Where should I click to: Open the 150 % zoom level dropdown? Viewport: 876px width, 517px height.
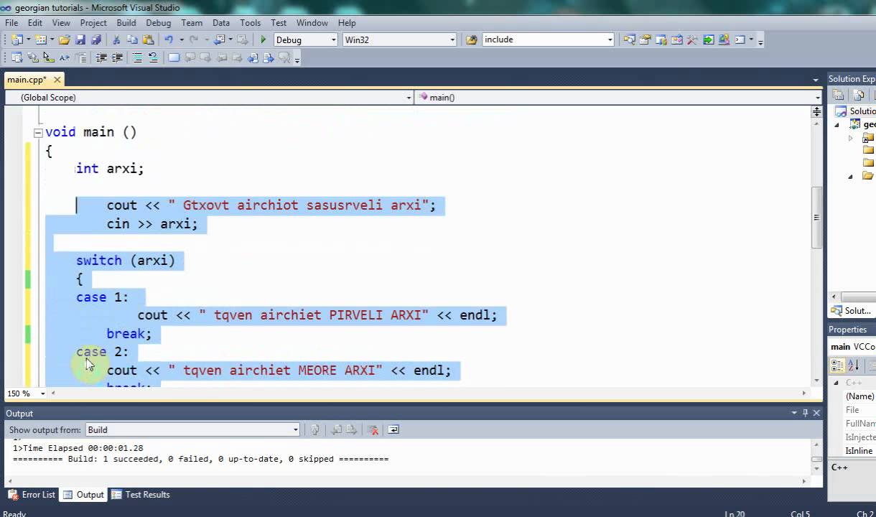click(x=42, y=393)
